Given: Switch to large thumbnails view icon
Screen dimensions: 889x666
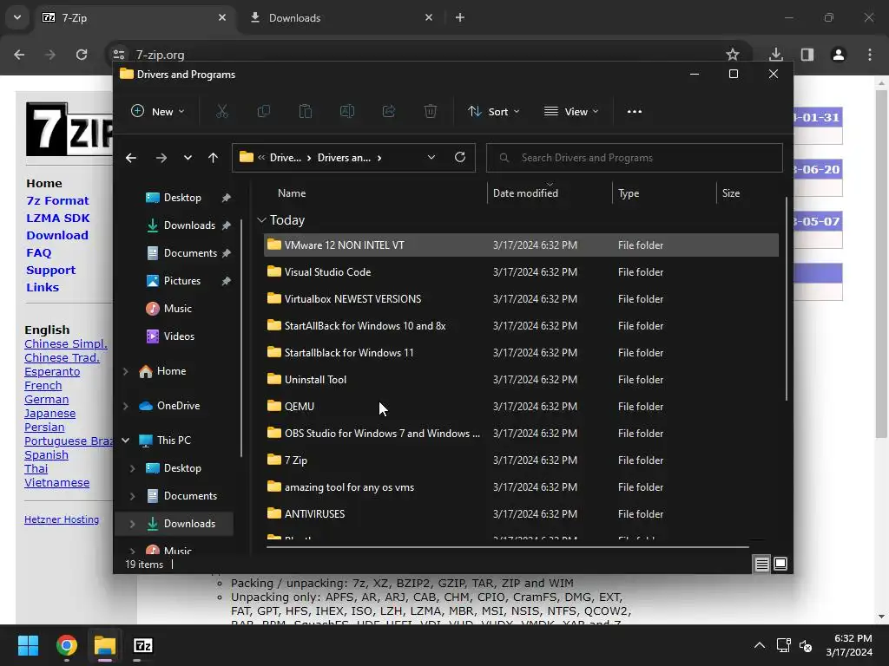Looking at the screenshot, I should pyautogui.click(x=780, y=564).
